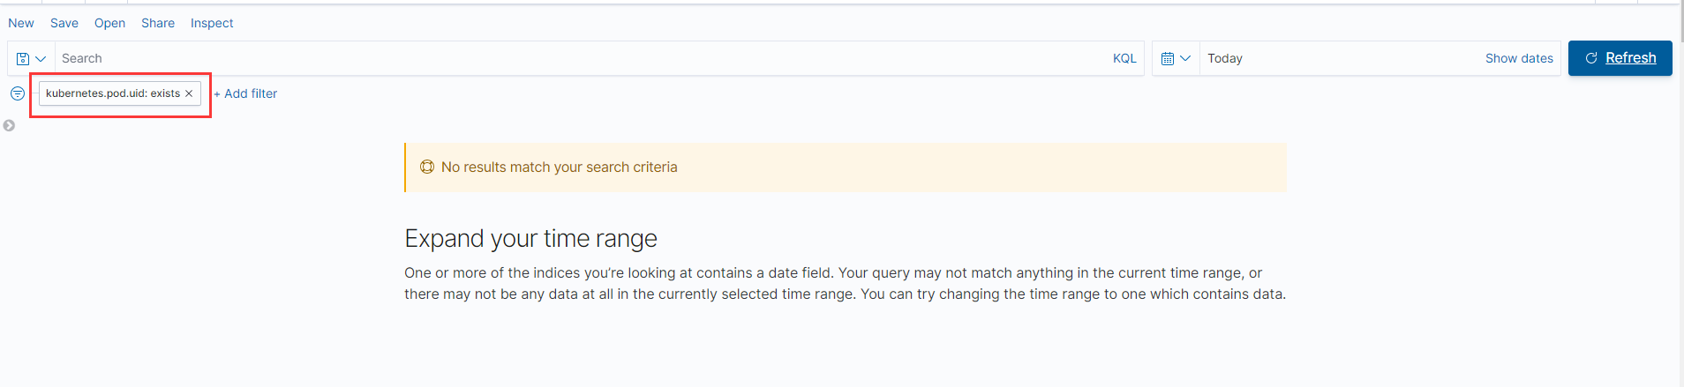Remove the kubernetes.pod.uid filter with its X

tap(189, 93)
